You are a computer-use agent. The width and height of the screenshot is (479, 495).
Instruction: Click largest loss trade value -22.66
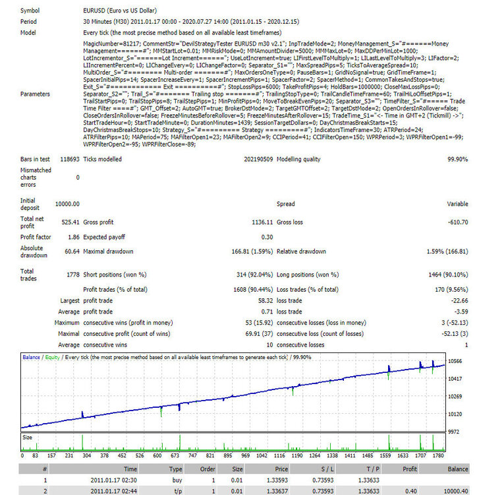click(459, 300)
